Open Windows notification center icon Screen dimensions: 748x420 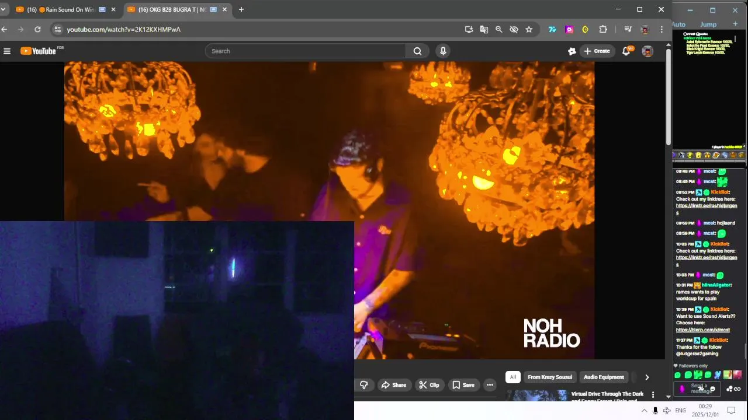(731, 411)
